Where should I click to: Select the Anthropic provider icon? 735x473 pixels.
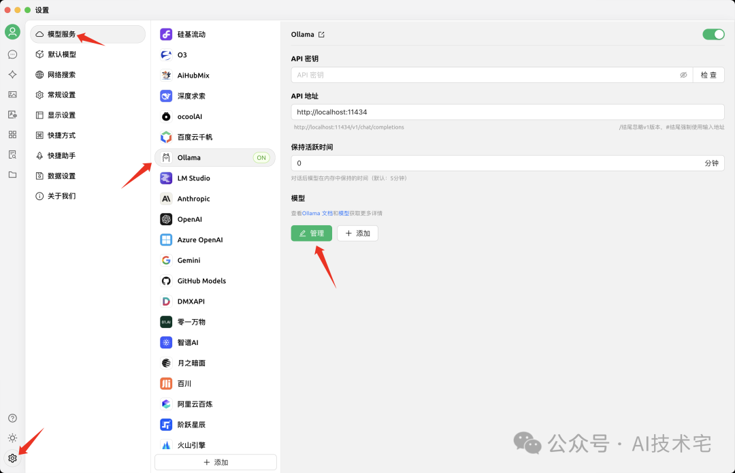pos(166,199)
